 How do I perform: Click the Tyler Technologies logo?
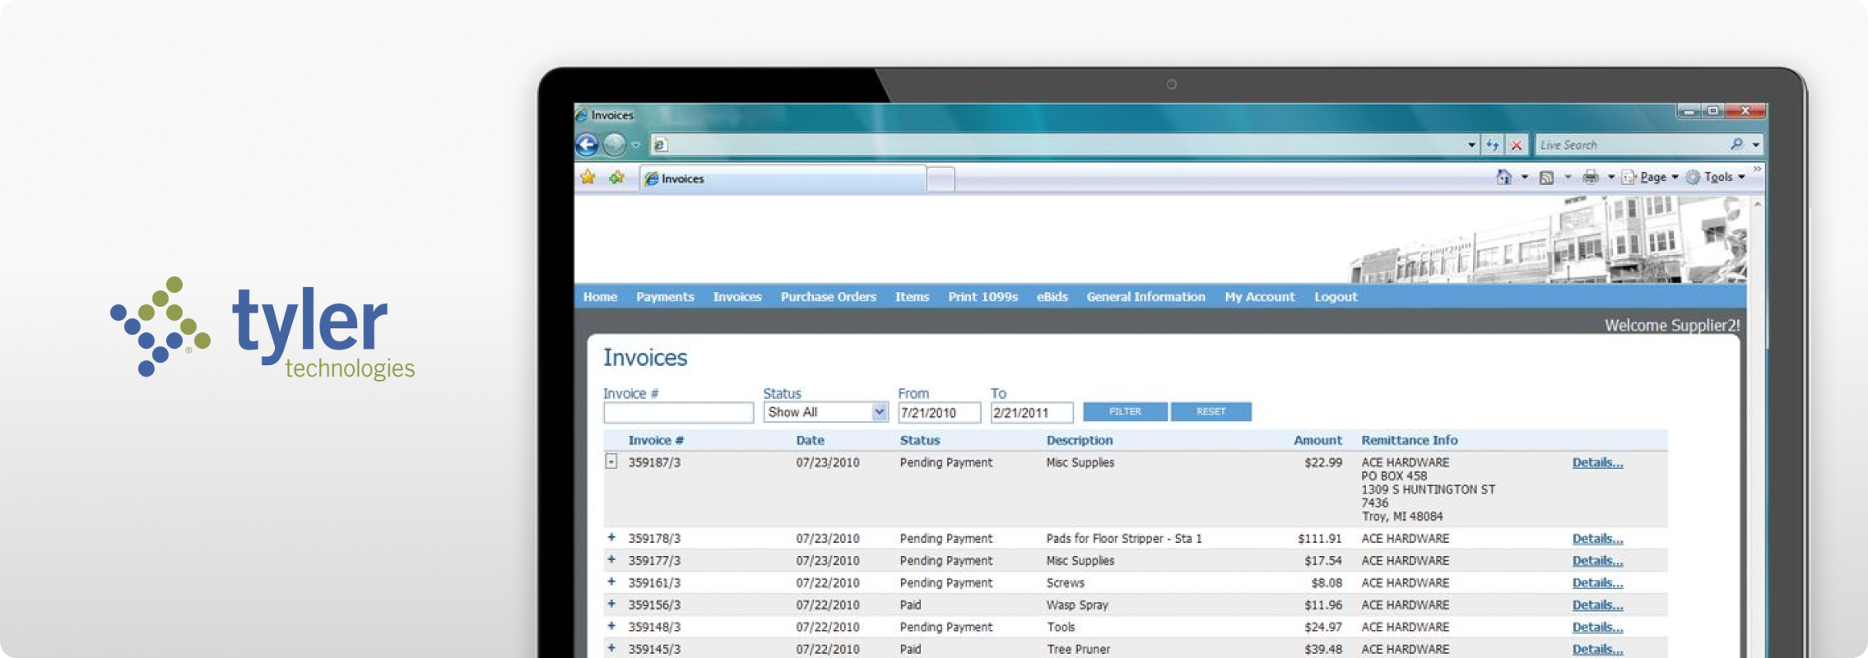(x=263, y=328)
